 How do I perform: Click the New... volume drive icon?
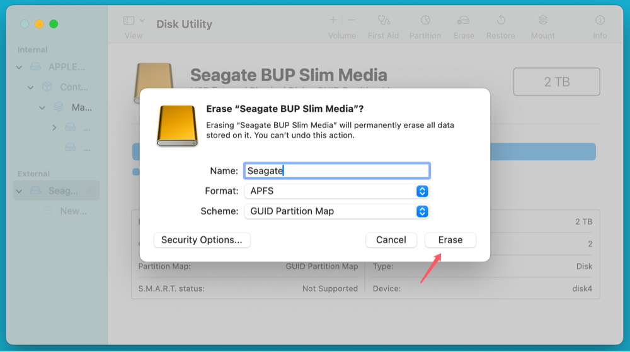[x=47, y=211]
